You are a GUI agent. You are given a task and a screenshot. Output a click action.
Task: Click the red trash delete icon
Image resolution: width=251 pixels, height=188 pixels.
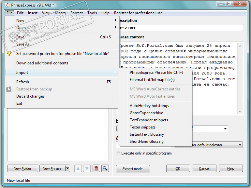(x=96, y=168)
